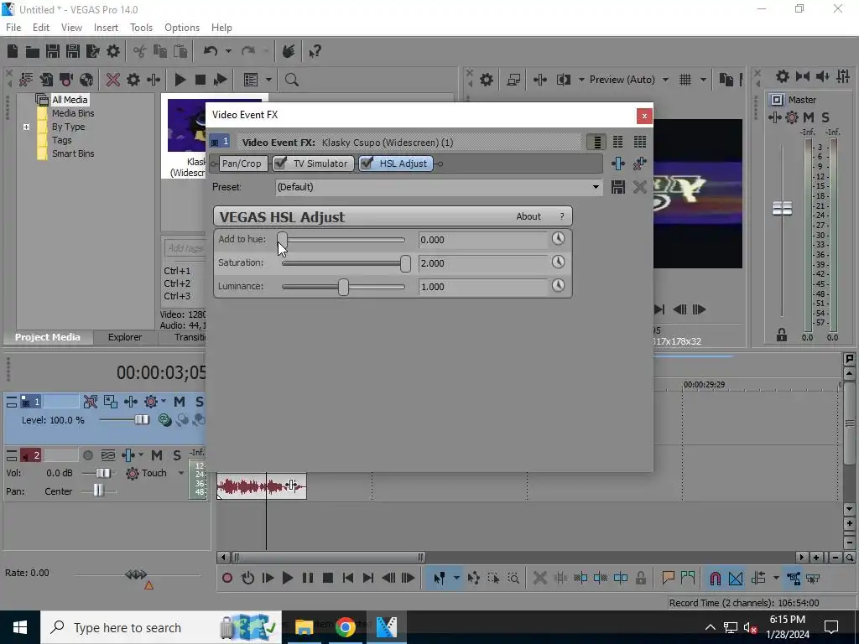Solo video track 1 with S button
859x644 pixels.
click(200, 402)
